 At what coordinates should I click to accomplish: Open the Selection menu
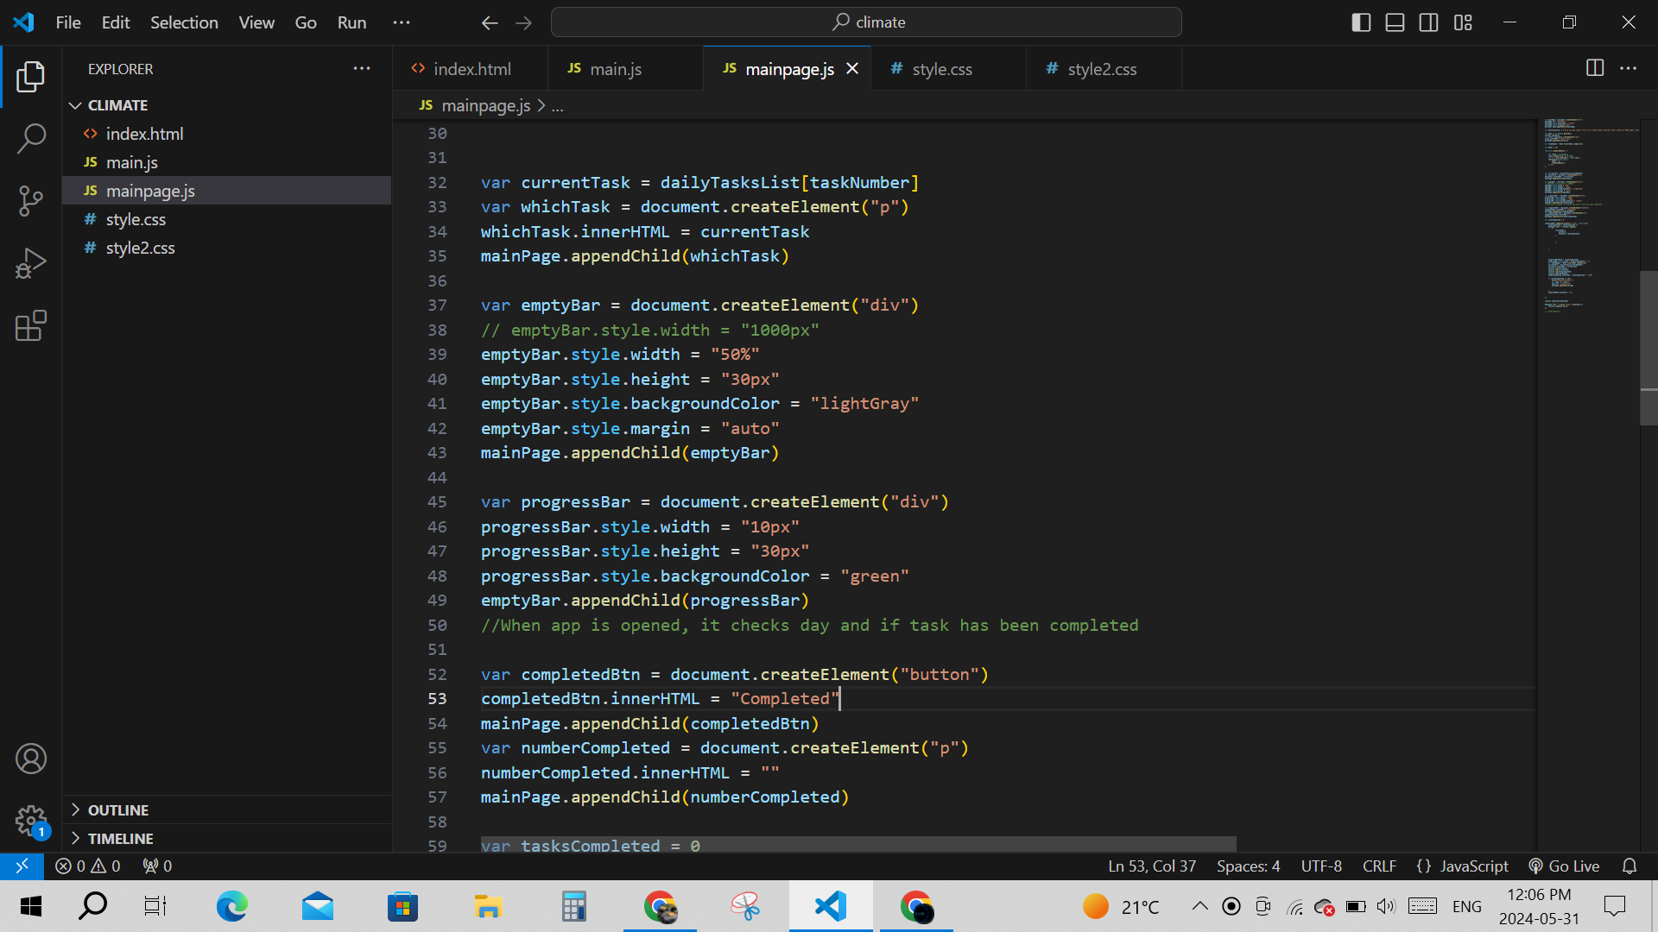coord(184,22)
